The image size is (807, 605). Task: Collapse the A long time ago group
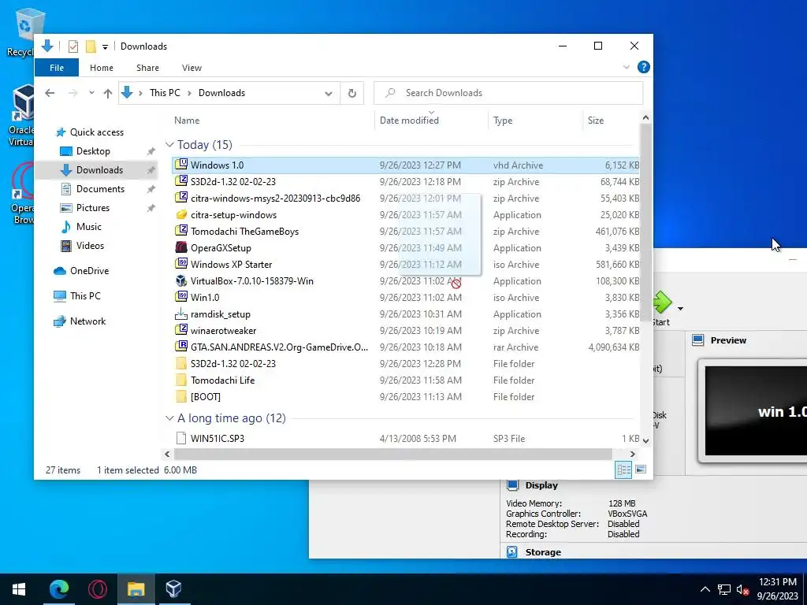click(x=169, y=418)
